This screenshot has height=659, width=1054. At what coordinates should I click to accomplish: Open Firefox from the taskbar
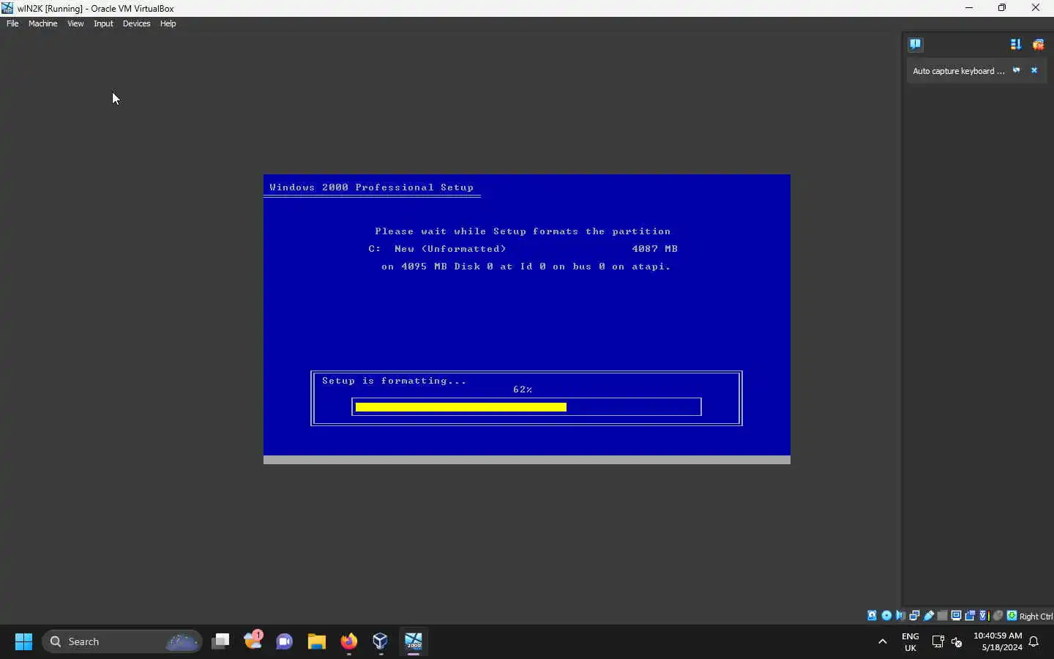pyautogui.click(x=349, y=641)
